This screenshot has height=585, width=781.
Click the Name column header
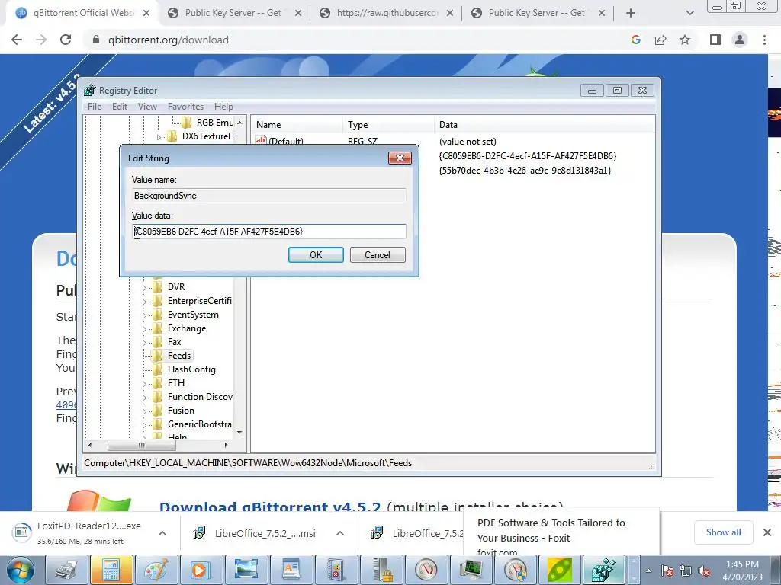tap(297, 125)
